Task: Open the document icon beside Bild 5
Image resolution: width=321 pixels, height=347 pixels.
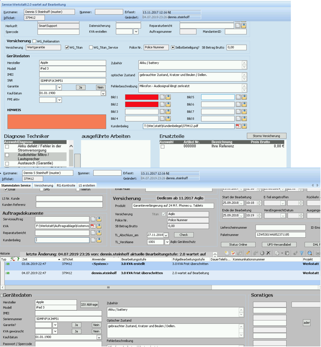Action: [x=238, y=97]
